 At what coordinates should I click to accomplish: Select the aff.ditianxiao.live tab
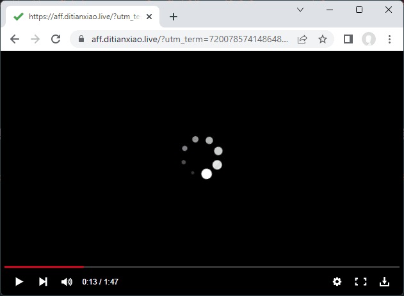[x=77, y=17]
